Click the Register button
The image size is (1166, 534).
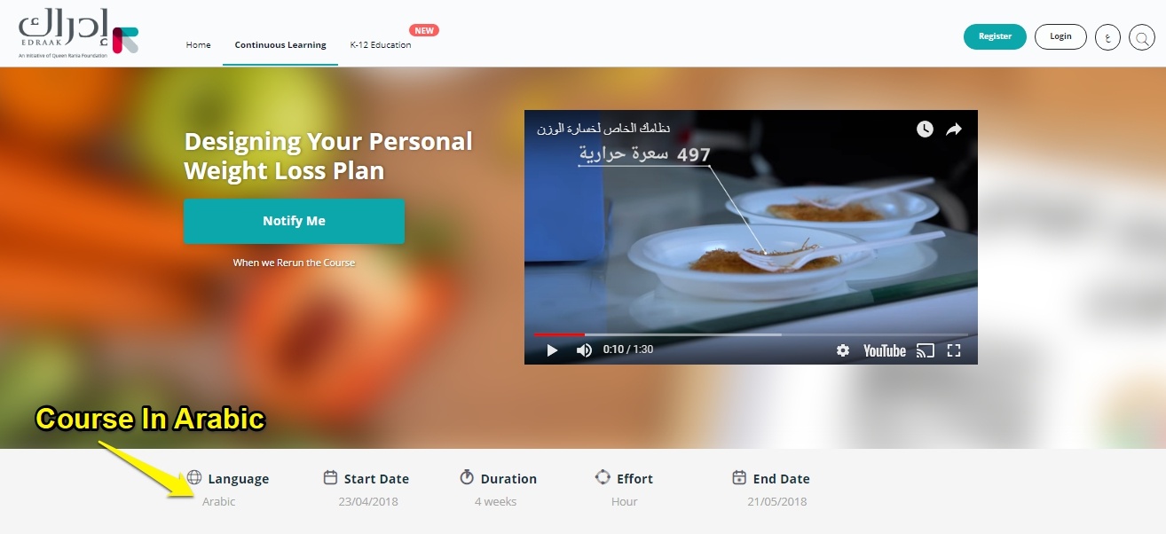(995, 36)
